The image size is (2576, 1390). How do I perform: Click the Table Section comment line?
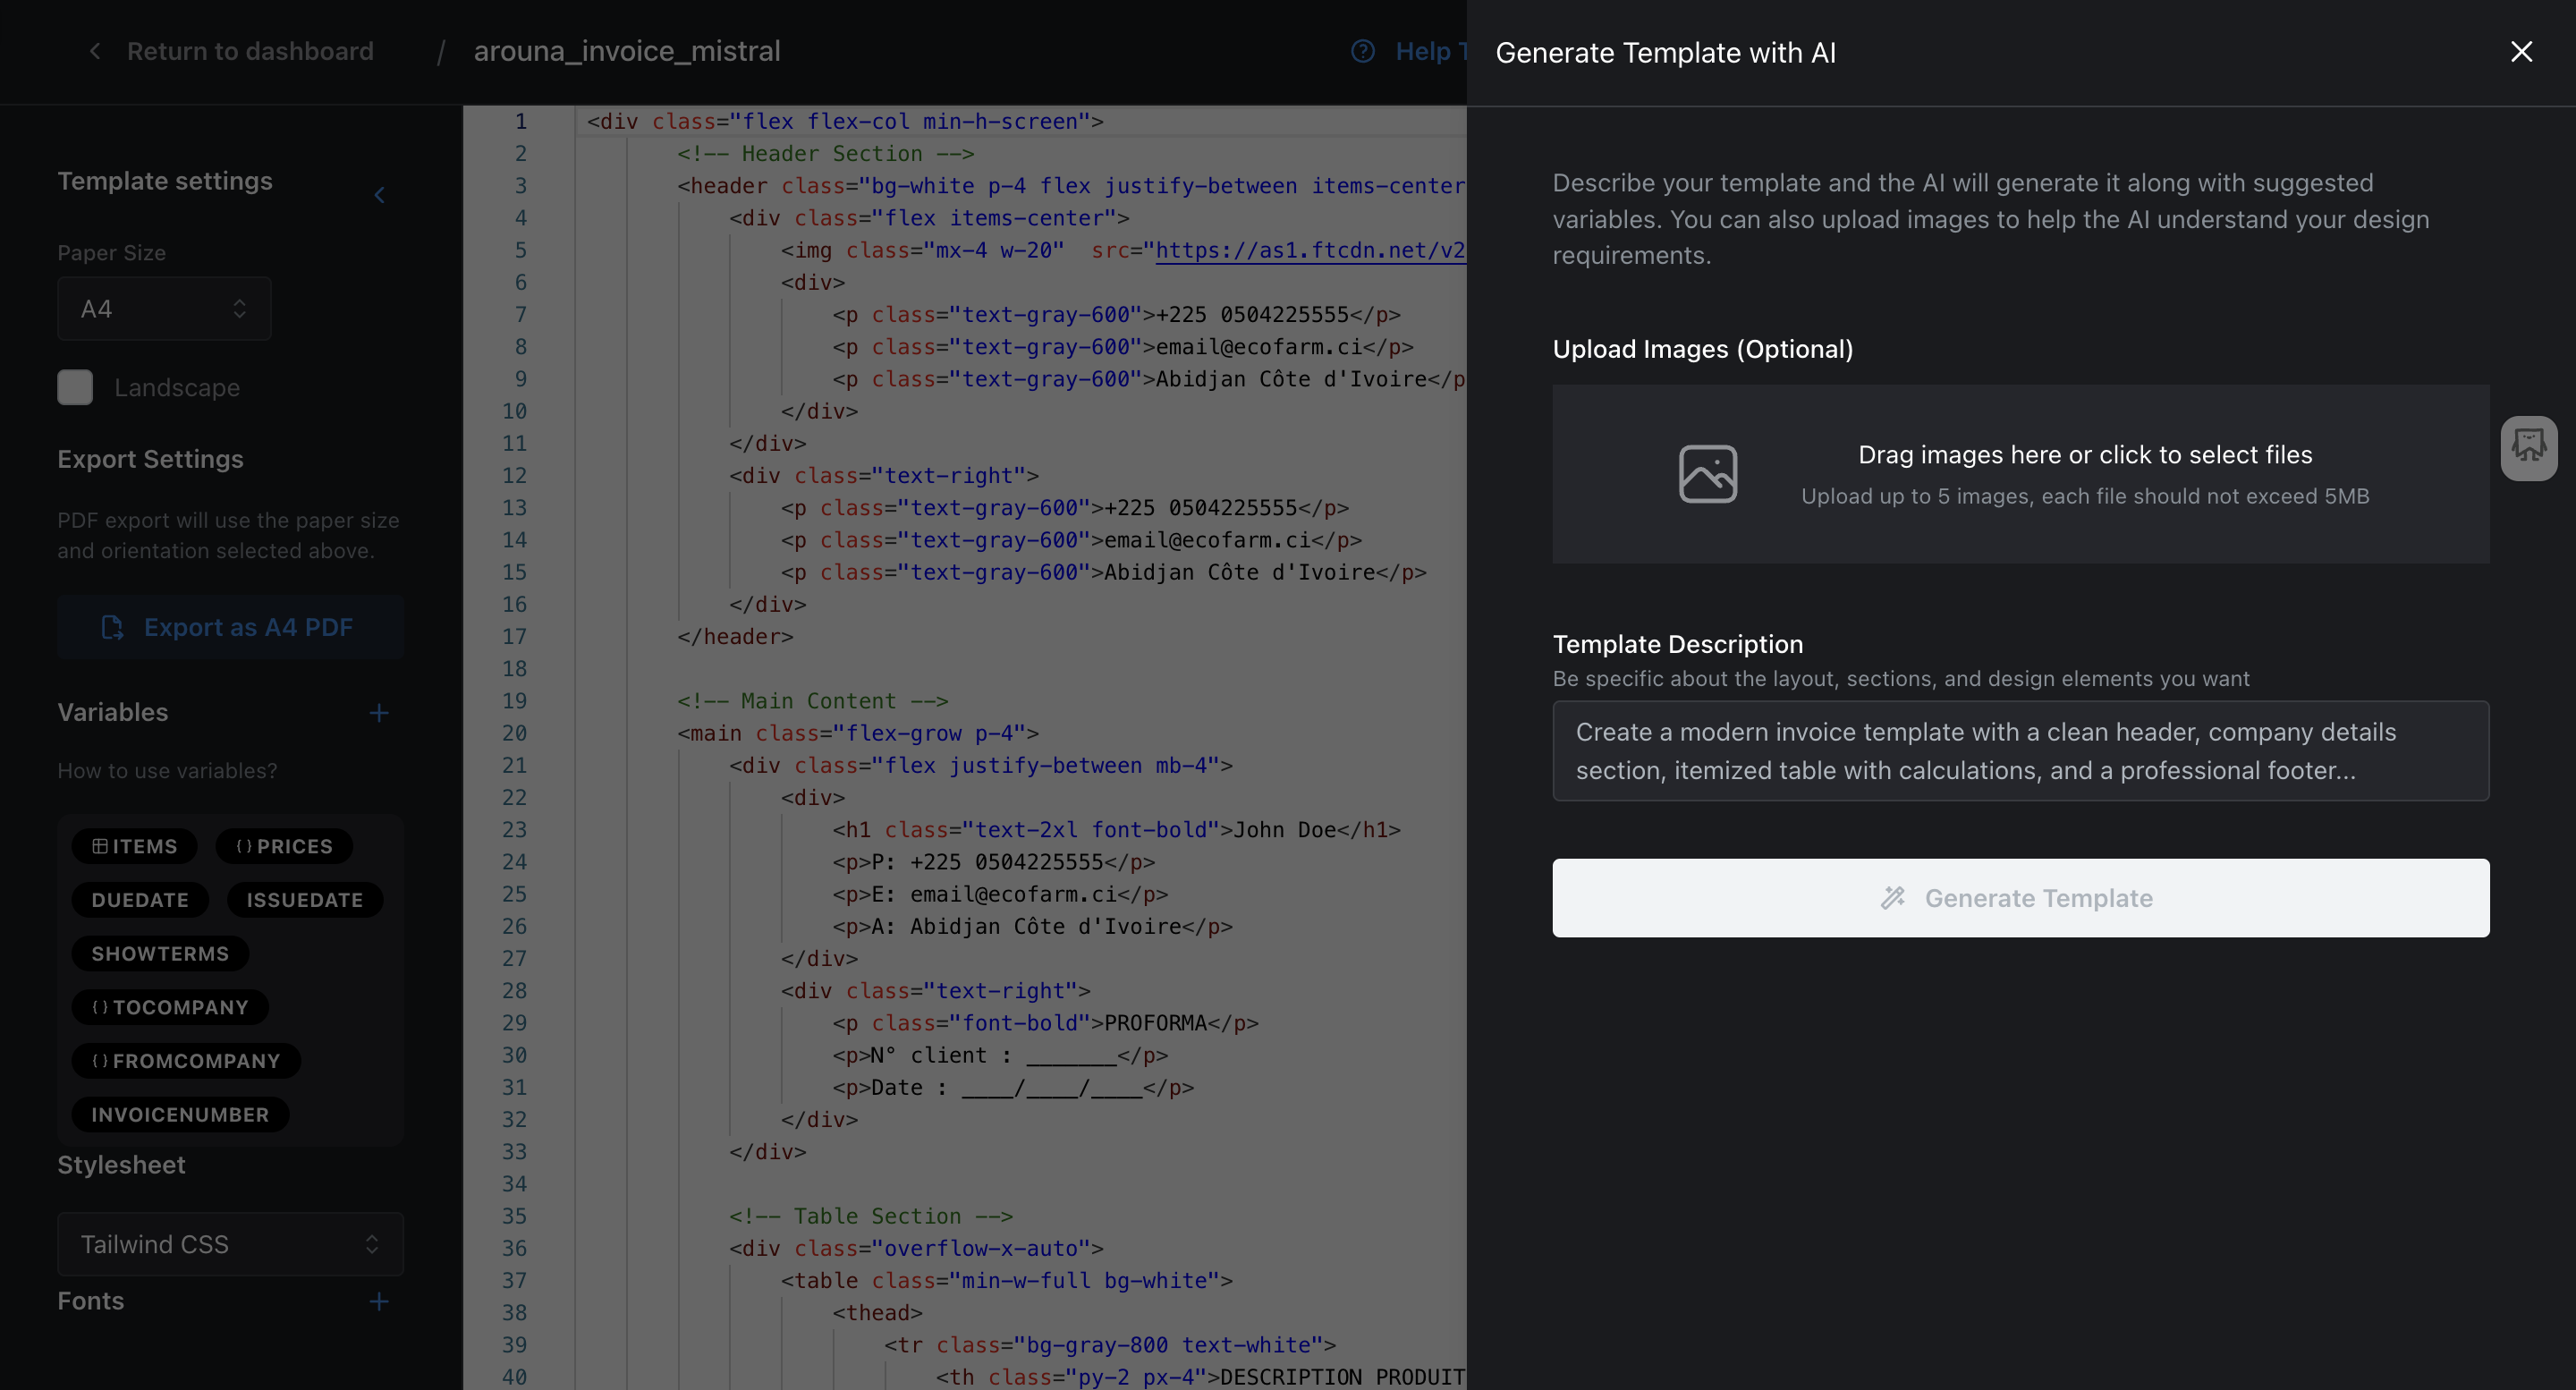871,1216
